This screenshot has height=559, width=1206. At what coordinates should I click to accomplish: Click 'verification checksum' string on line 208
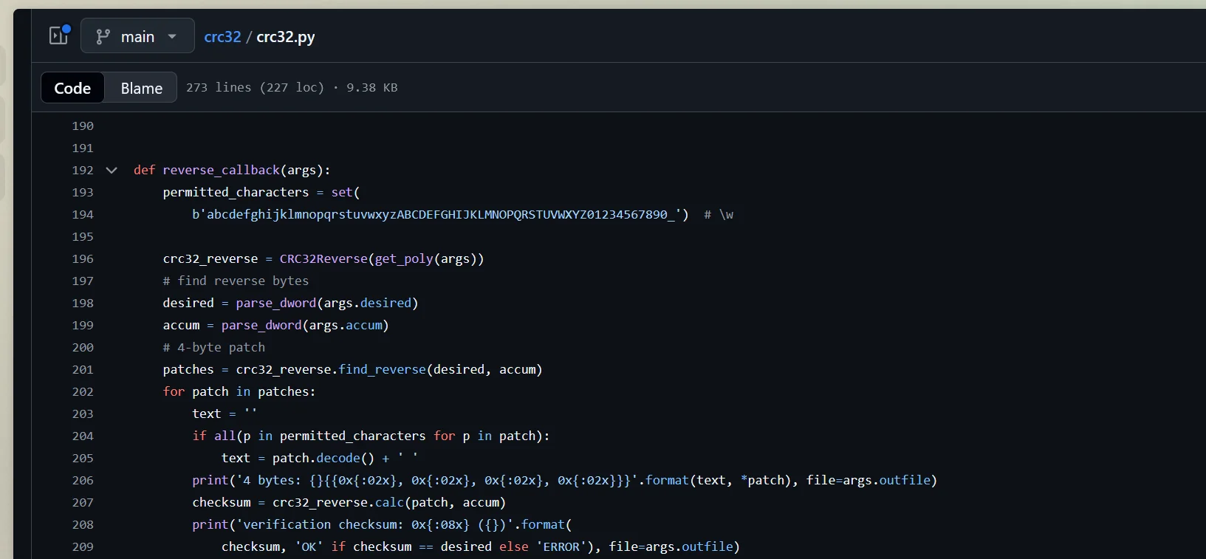pos(374,525)
